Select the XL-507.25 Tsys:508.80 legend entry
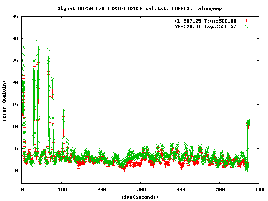 (x=206, y=21)
